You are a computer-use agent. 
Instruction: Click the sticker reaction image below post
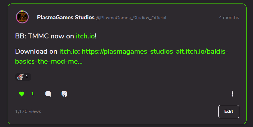pos(21,77)
